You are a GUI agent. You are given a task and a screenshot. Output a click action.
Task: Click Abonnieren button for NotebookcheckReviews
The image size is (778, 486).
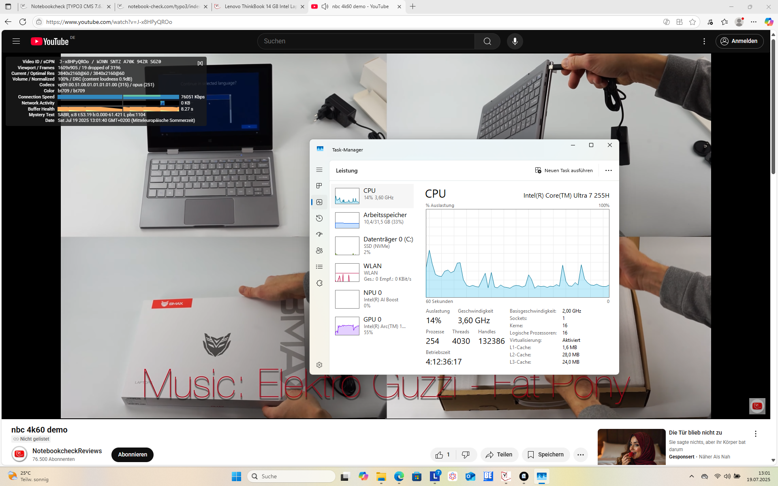(132, 454)
